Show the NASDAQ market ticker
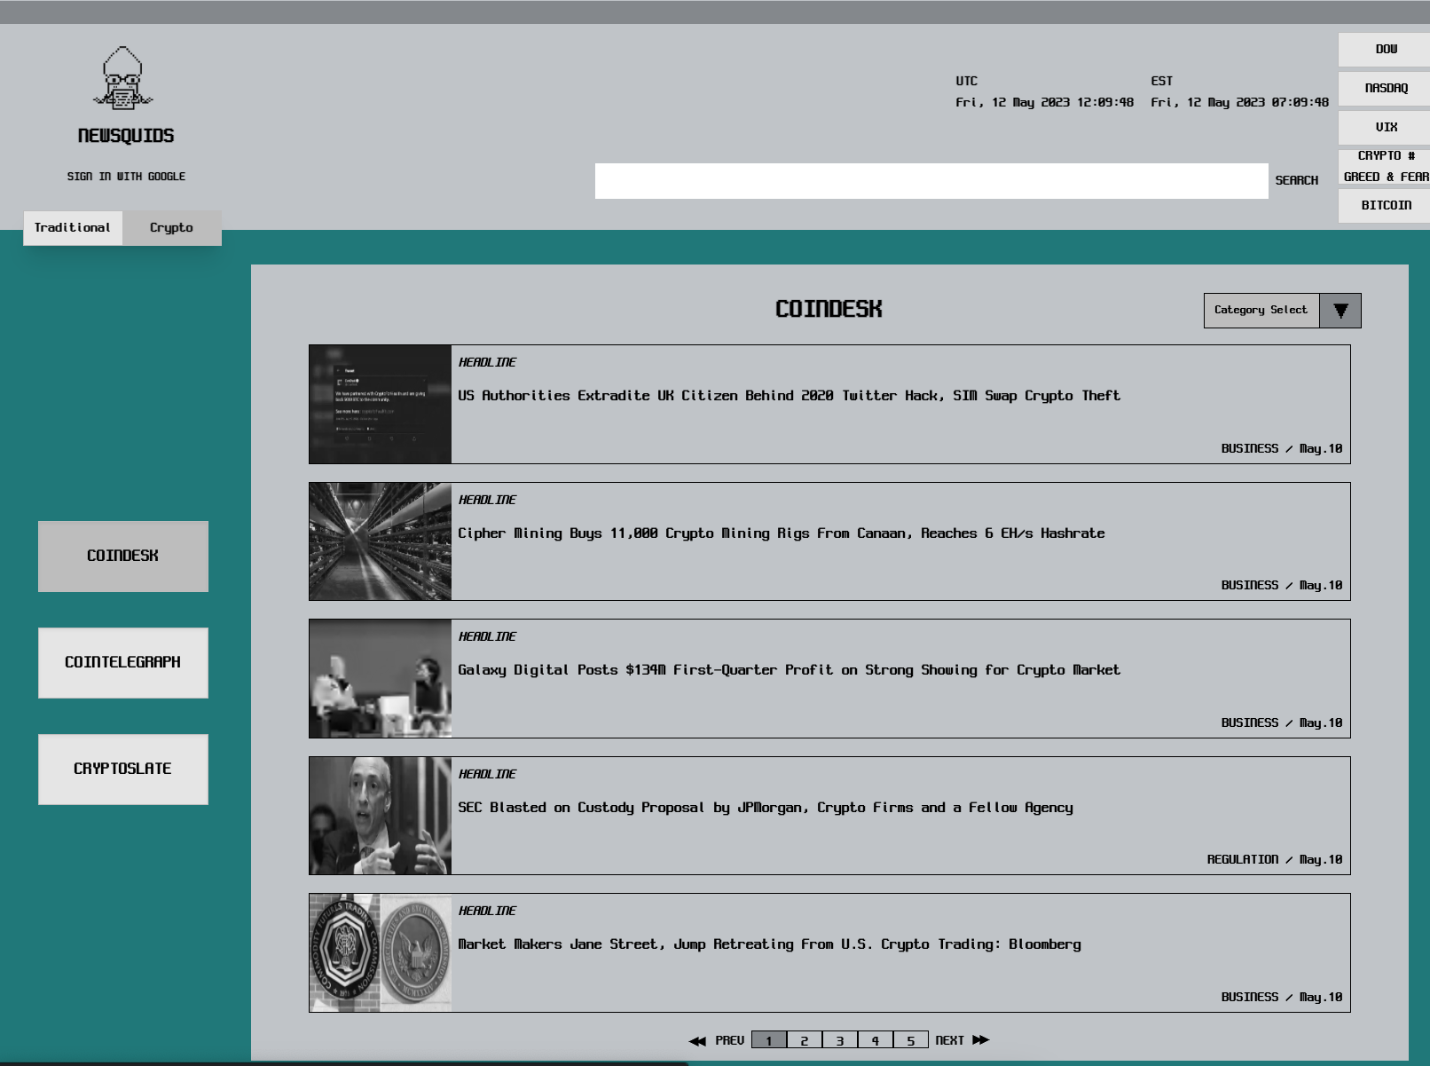 tap(1384, 88)
